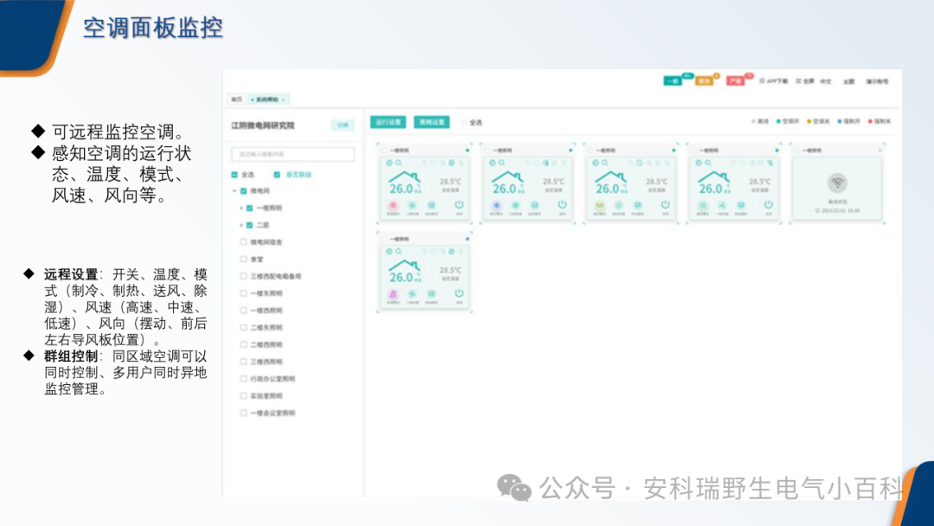
Task: Click magnifier icon on card with blue mode icon
Action: [x=502, y=163]
